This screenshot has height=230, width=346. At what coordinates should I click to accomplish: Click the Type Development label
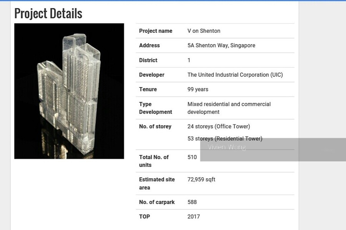[155, 108]
